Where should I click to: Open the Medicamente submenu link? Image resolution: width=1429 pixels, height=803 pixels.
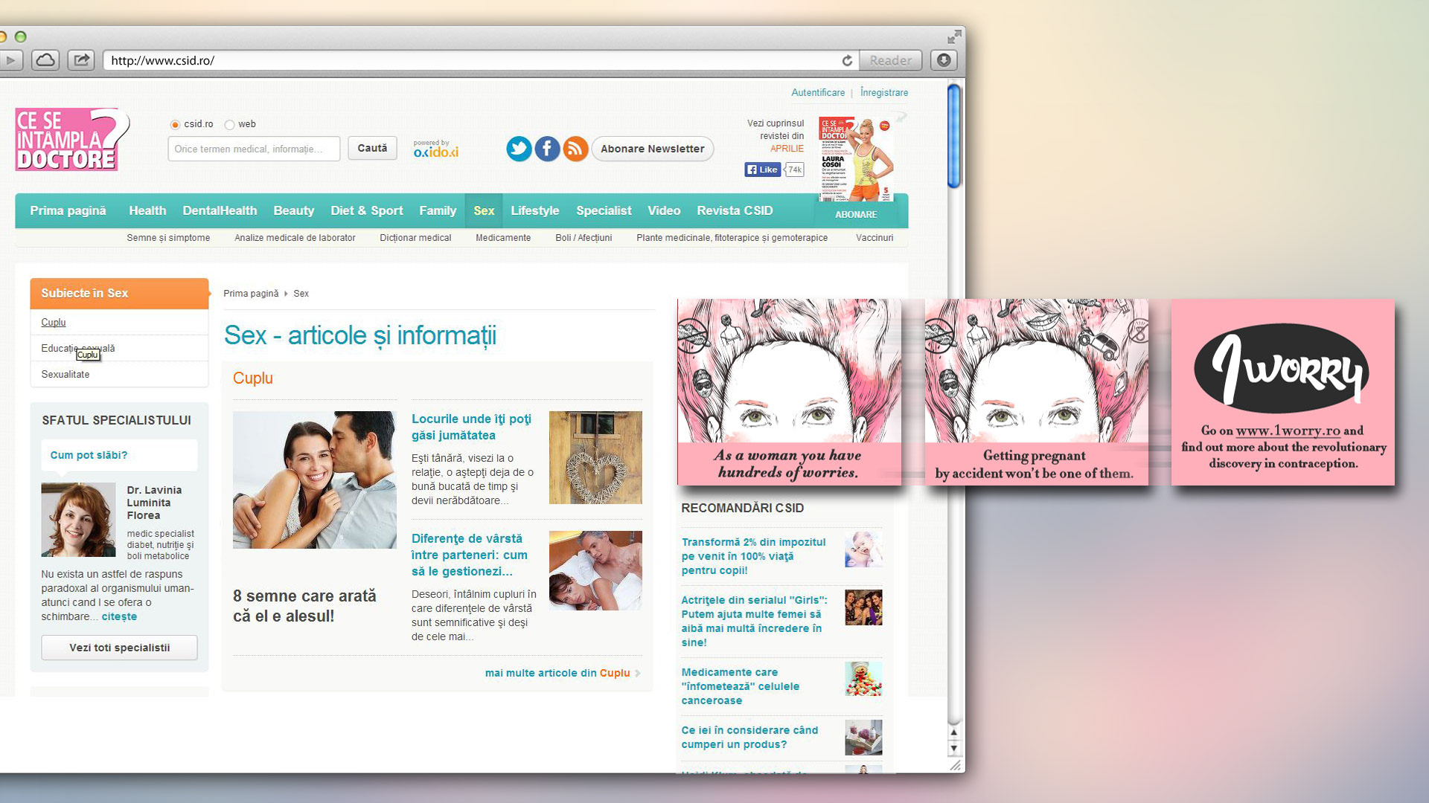[x=503, y=238]
